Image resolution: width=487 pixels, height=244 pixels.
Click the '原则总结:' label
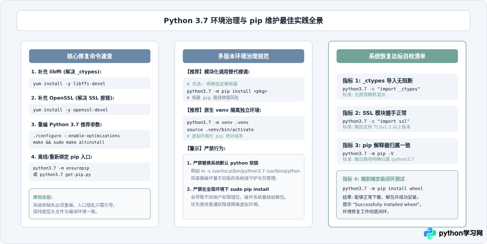pos(43,197)
